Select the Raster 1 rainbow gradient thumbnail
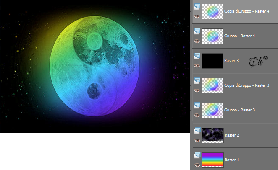Image resolution: width=278 pixels, height=170 pixels. coord(213,160)
